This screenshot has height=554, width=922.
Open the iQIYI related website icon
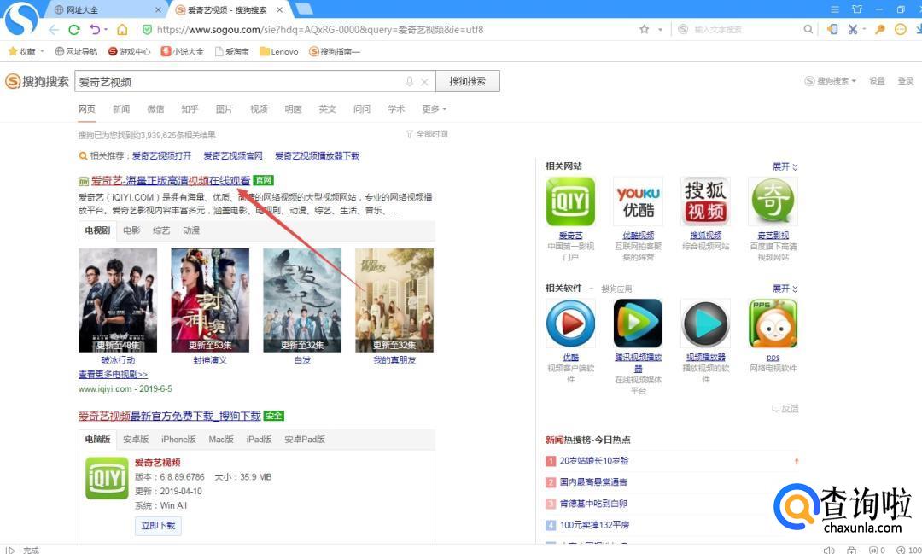click(570, 201)
